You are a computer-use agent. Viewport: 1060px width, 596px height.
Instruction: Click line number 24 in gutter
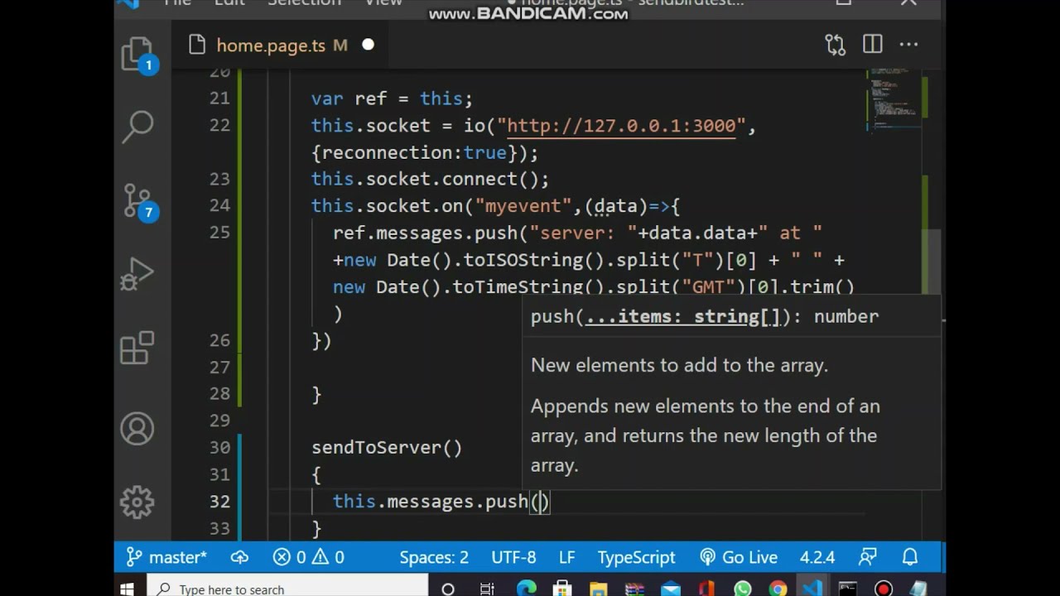pos(219,205)
